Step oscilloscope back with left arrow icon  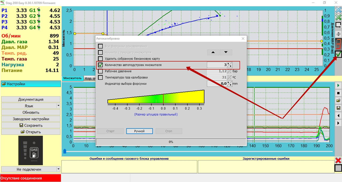click(x=338, y=116)
